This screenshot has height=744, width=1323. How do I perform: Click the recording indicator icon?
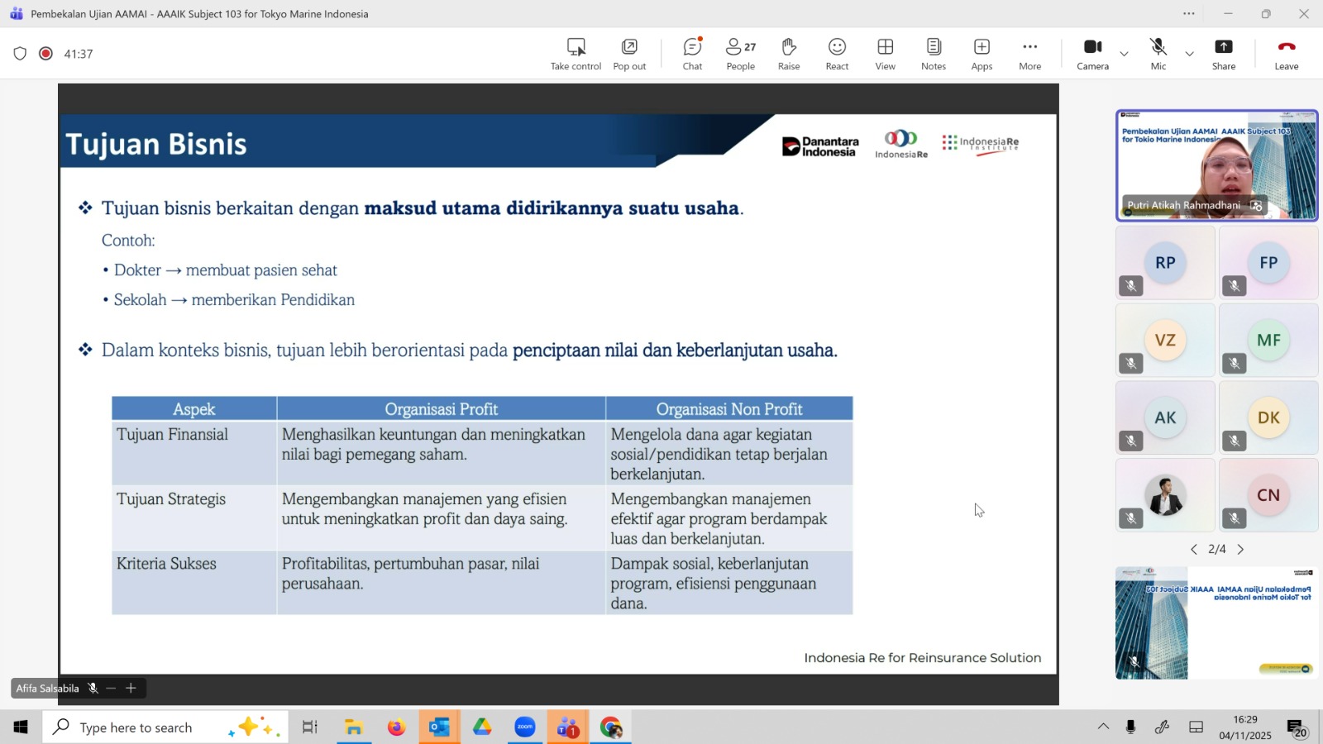coord(46,54)
